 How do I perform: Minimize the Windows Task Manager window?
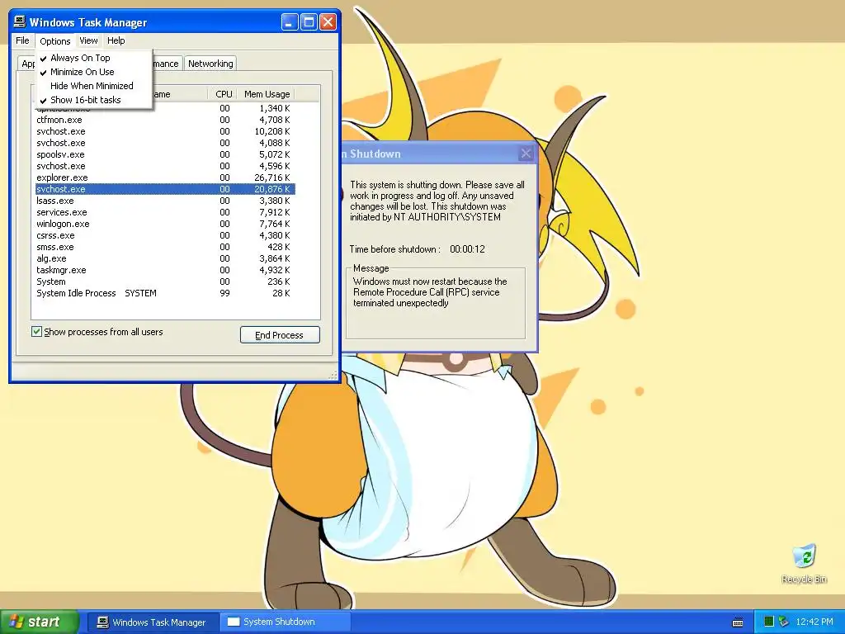coord(290,22)
